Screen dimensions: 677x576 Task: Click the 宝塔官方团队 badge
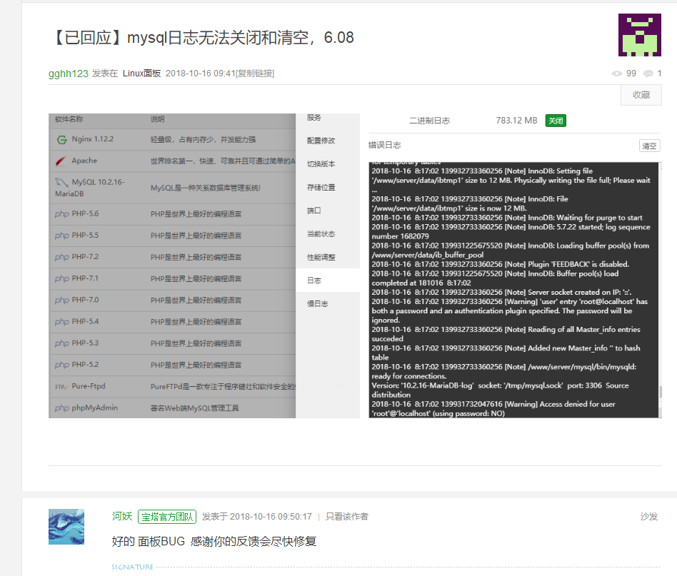pyautogui.click(x=167, y=517)
